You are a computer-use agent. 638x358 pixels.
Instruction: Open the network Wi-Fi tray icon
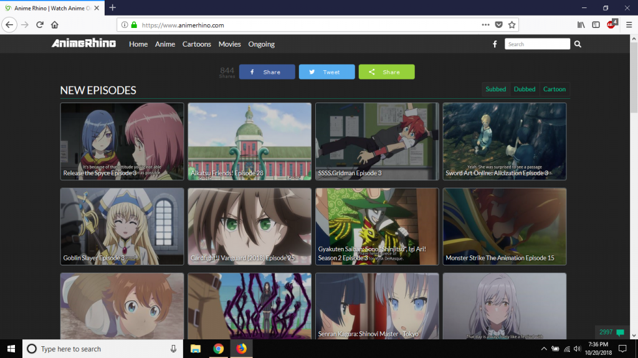(567, 349)
